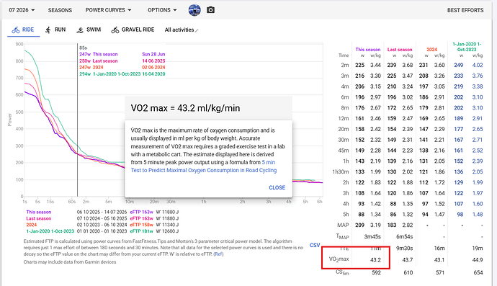Open the Ref link in eFTP note

(x=218, y=254)
